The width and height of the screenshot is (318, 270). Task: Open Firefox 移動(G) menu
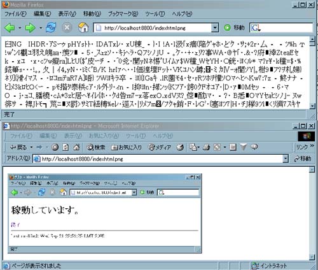[x=92, y=14]
